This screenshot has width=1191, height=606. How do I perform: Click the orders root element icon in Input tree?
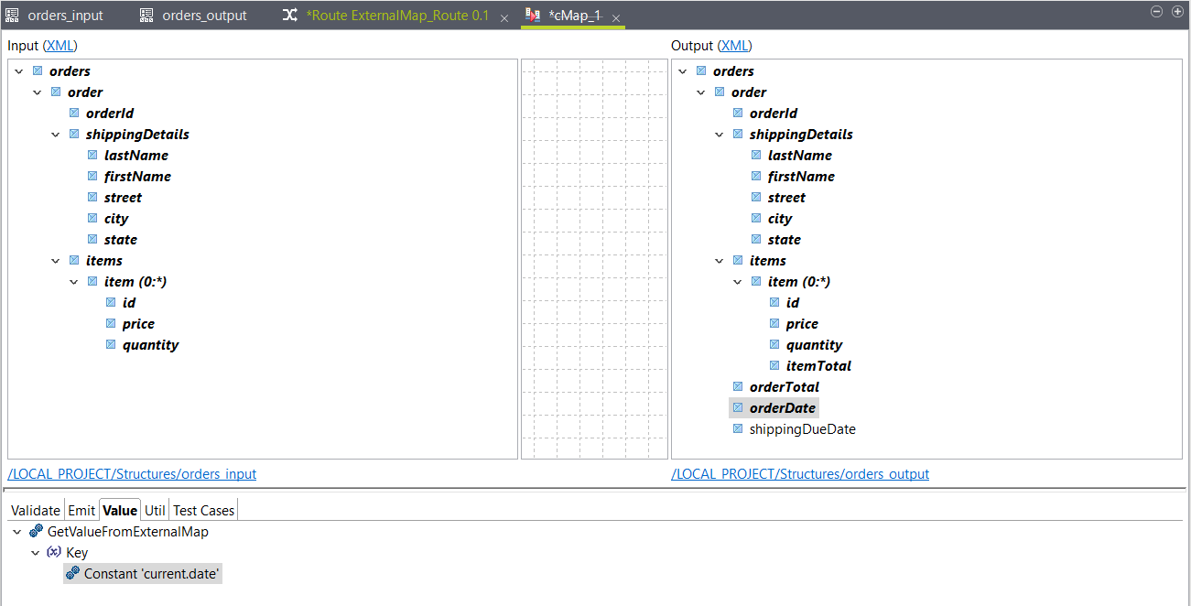tap(35, 70)
